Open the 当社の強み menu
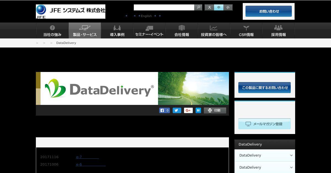Image resolution: width=331 pixels, height=173 pixels. coord(52,30)
